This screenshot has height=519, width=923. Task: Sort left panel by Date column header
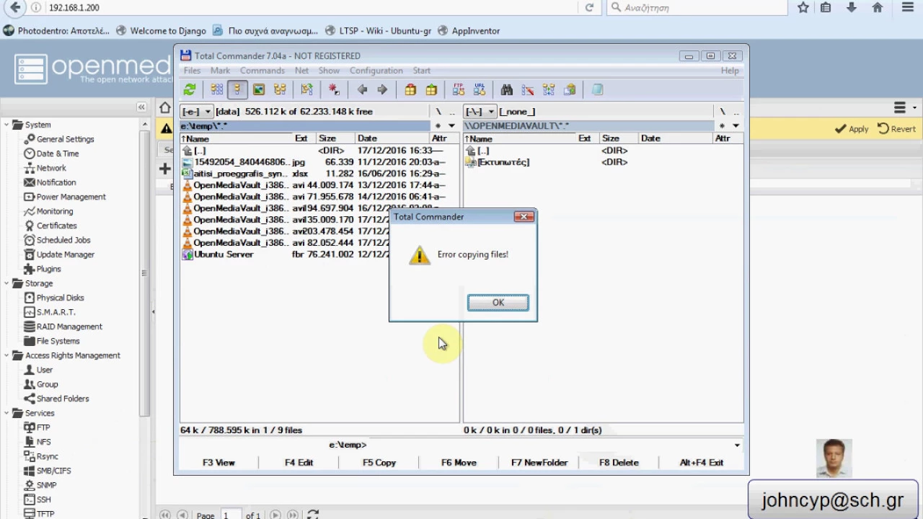[392, 138]
